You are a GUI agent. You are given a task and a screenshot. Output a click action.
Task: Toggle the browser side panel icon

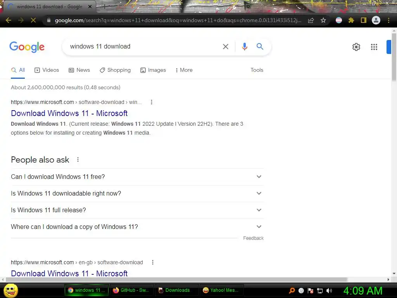coord(364,20)
